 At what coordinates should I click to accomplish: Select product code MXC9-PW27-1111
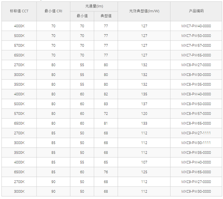(x=196, y=133)
